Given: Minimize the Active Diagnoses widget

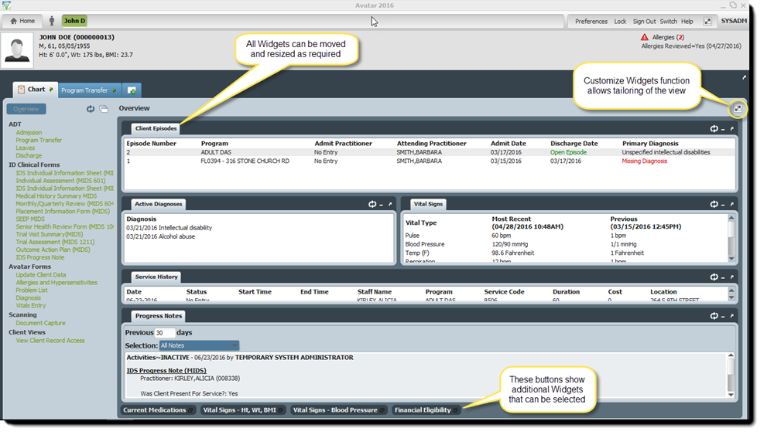Looking at the screenshot, I should (x=381, y=205).
